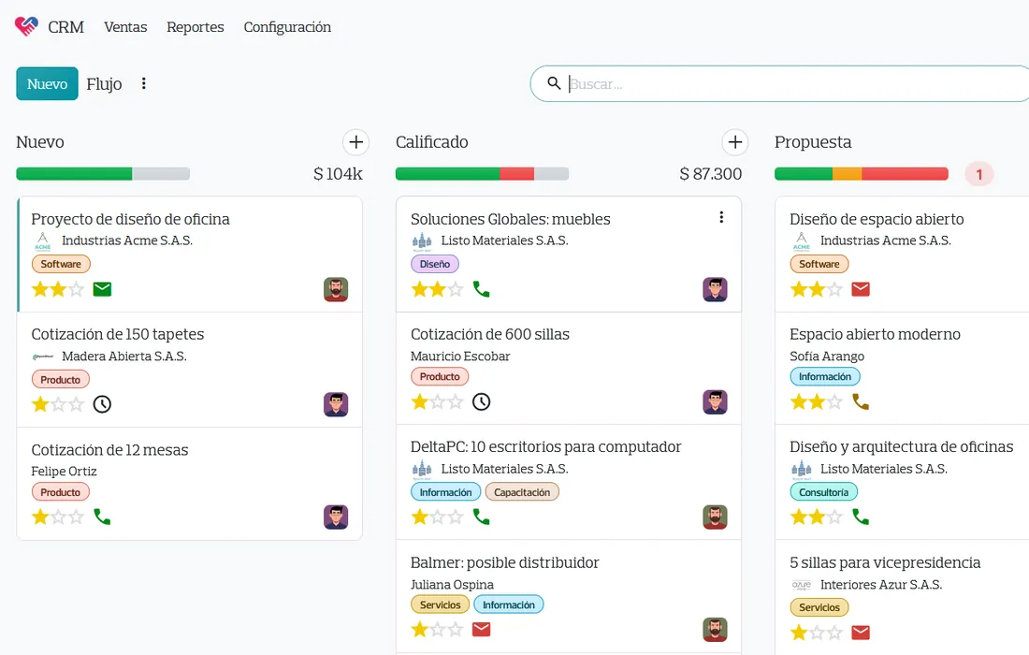Viewport: 1029px width, 655px height.
Task: Click the phone icon on Soluciones Globales: muebles card
Action: 482,289
